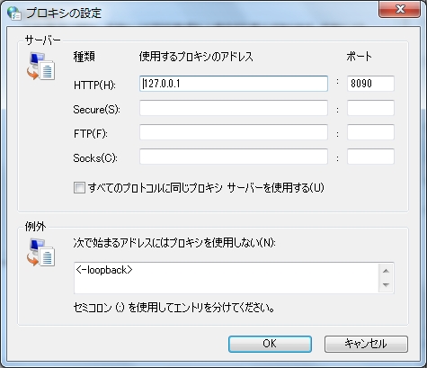This screenshot has height=368, width=427.
Task: Click the 種類 column header
Action: coord(85,57)
